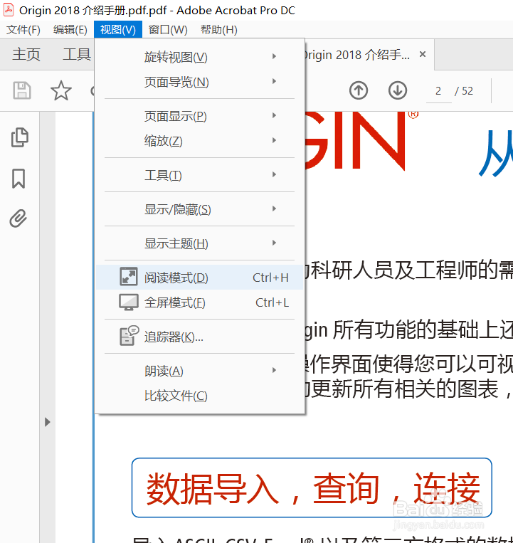513x543 pixels.
Task: Open the 编辑(E) menu
Action: pos(70,30)
